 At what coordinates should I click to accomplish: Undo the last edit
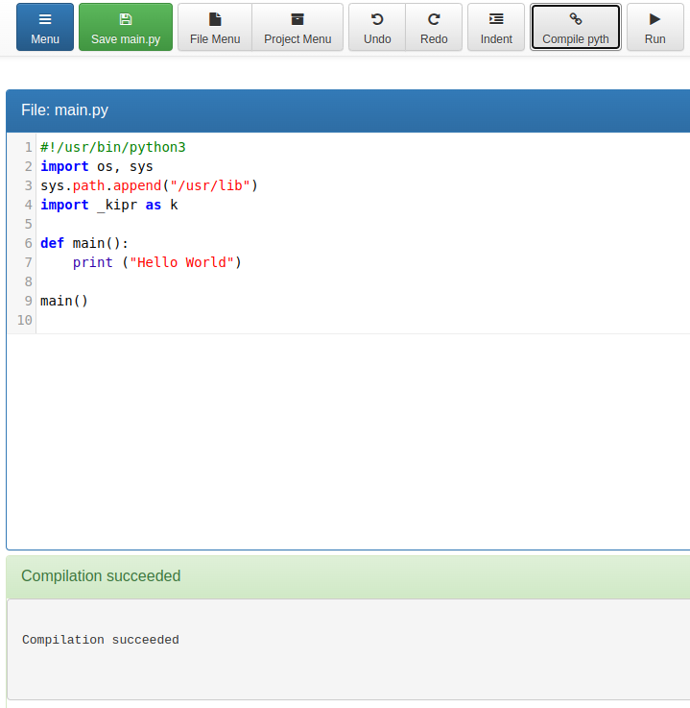pyautogui.click(x=377, y=27)
